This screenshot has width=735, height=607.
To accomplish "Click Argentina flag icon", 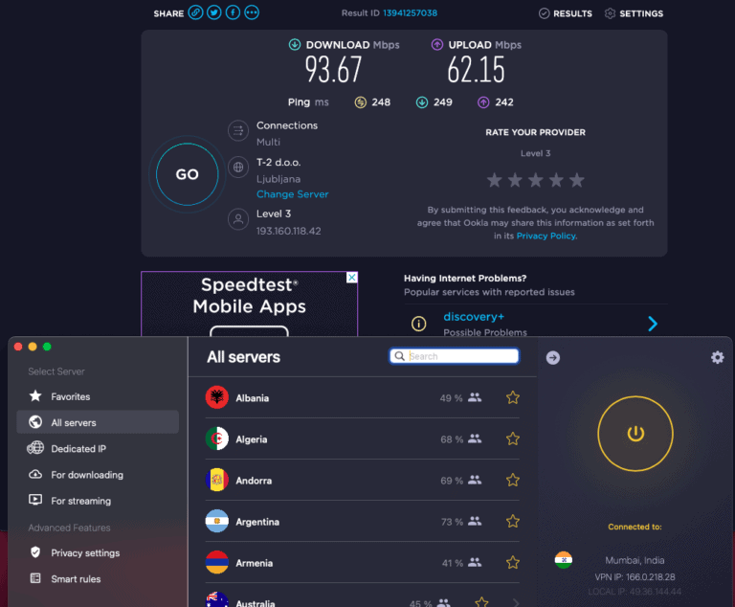I will click(x=216, y=521).
